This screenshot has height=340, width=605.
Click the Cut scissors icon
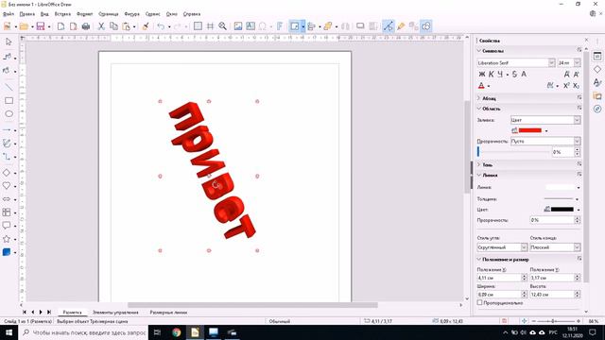click(x=101, y=26)
